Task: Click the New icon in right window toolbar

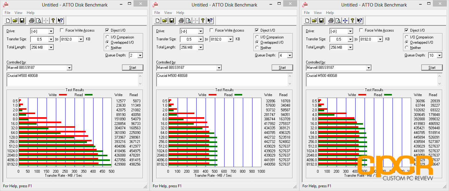Action: (307, 20)
